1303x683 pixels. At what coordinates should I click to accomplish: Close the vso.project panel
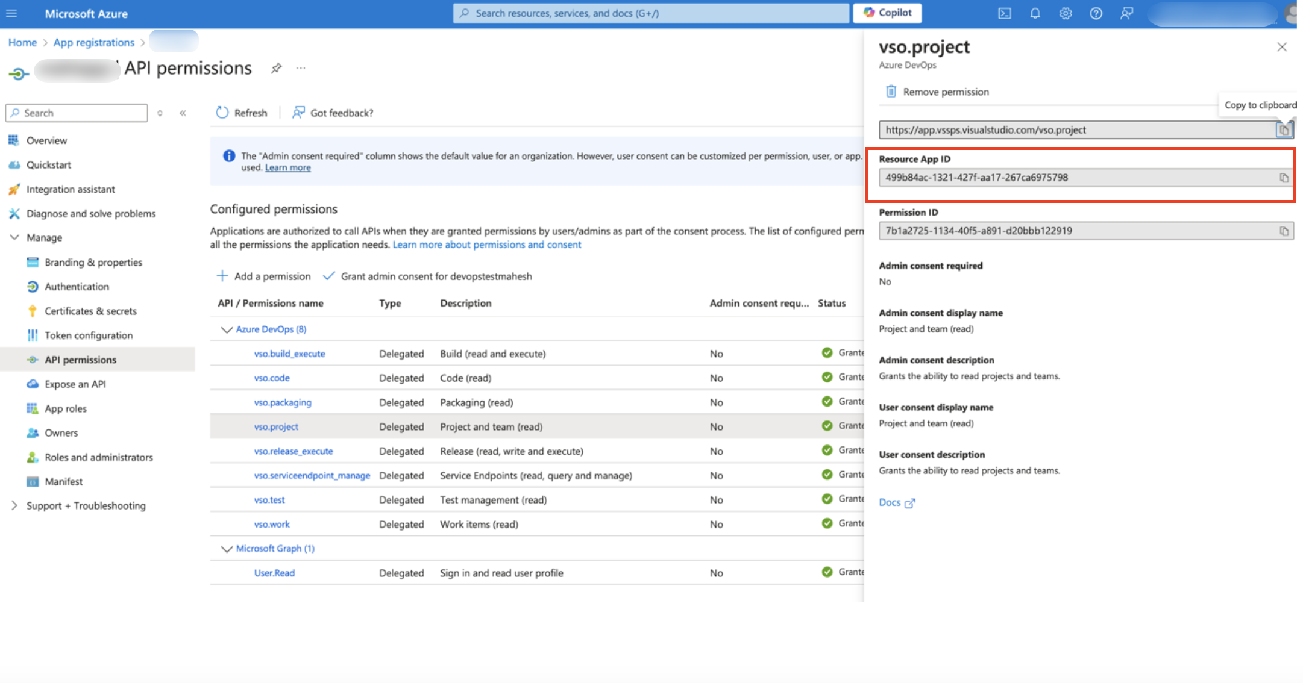coord(1282,47)
